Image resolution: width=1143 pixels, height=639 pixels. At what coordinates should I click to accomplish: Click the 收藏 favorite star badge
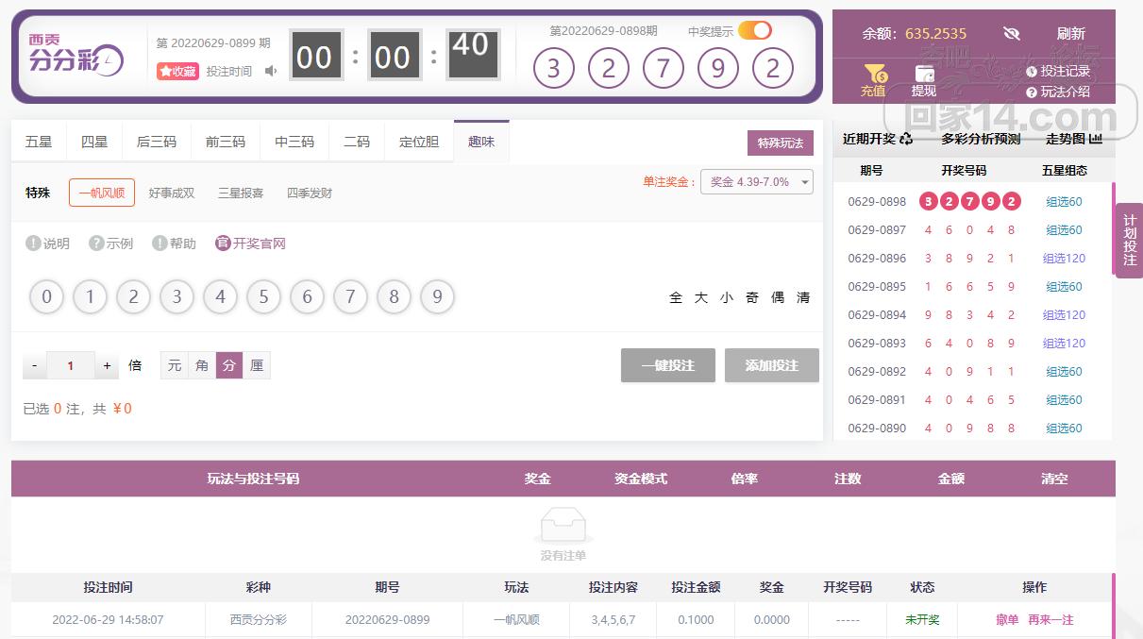(177, 71)
